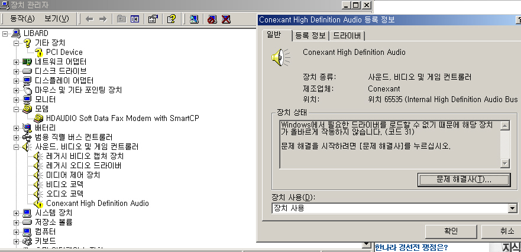
Task: Select the 레거시 오디오 드라이버 entry
Action: tap(83, 165)
